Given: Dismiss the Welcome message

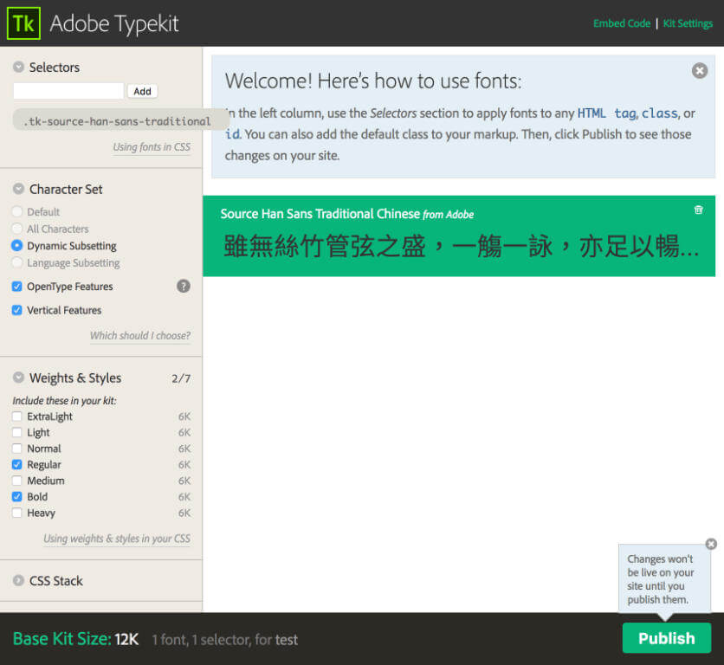Looking at the screenshot, I should [x=699, y=70].
